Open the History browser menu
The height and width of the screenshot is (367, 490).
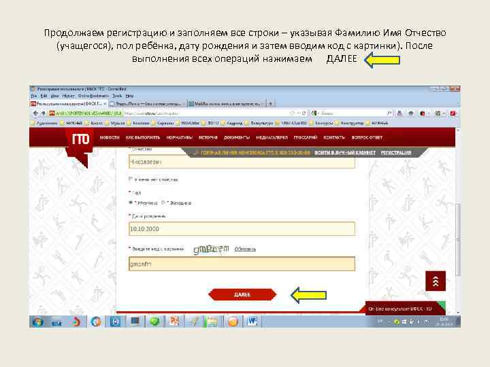[x=68, y=96]
